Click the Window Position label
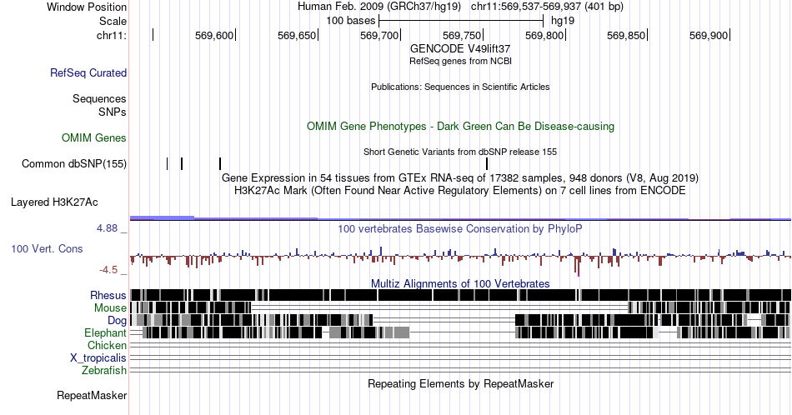Viewport: 792px width, 415px height. click(87, 7)
